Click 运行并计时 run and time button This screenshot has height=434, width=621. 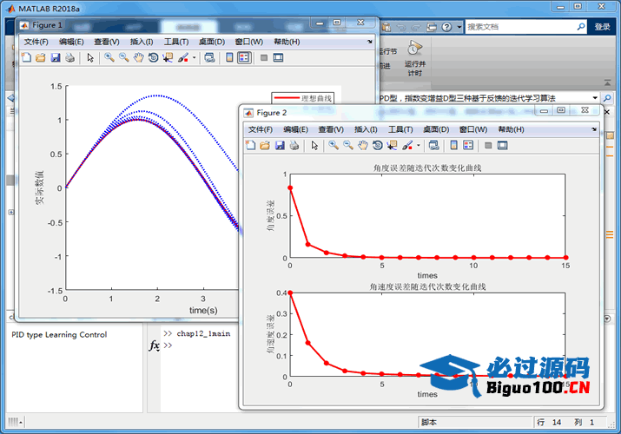(414, 59)
